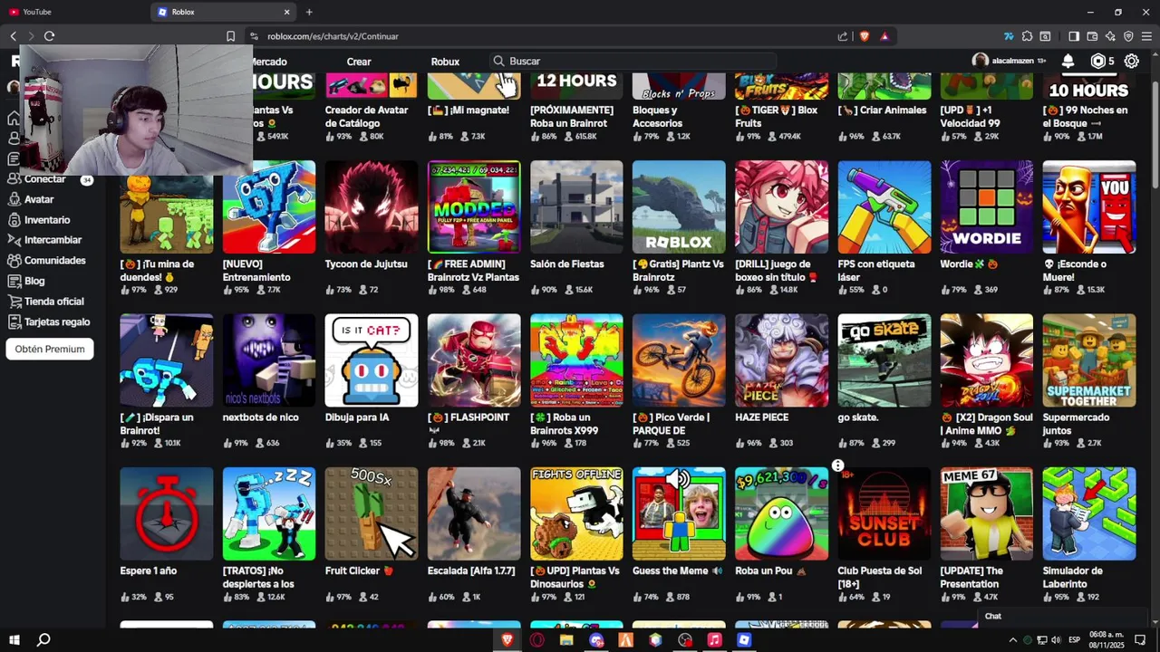Open the Espere 1 año game
1160x652 pixels.
pyautogui.click(x=166, y=513)
